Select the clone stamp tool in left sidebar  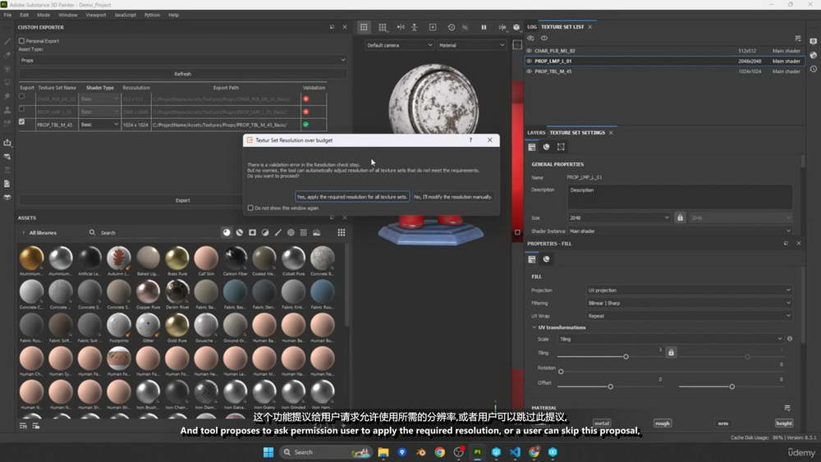tap(7, 110)
